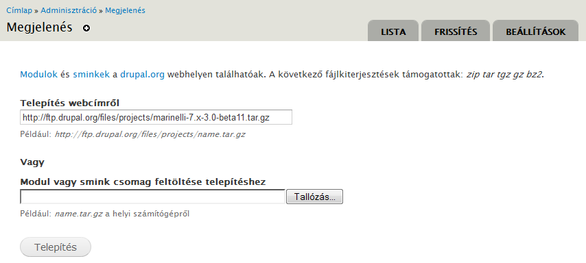
Task: Click the plus icon beside Megjelenés title
Action: 86,28
